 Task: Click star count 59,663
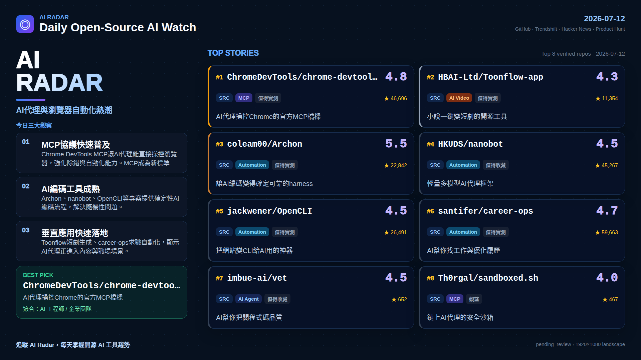[607, 233]
